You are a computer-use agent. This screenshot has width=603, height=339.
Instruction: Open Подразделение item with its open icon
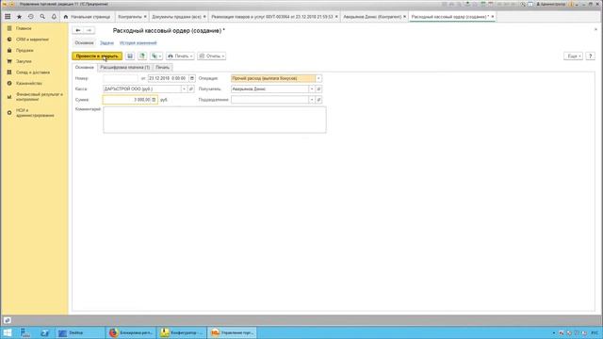318,100
